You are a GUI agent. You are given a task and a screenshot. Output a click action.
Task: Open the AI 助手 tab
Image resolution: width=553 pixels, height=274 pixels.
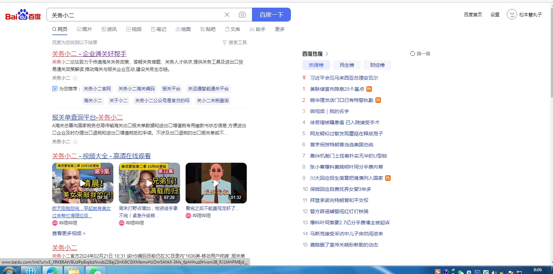258,29
